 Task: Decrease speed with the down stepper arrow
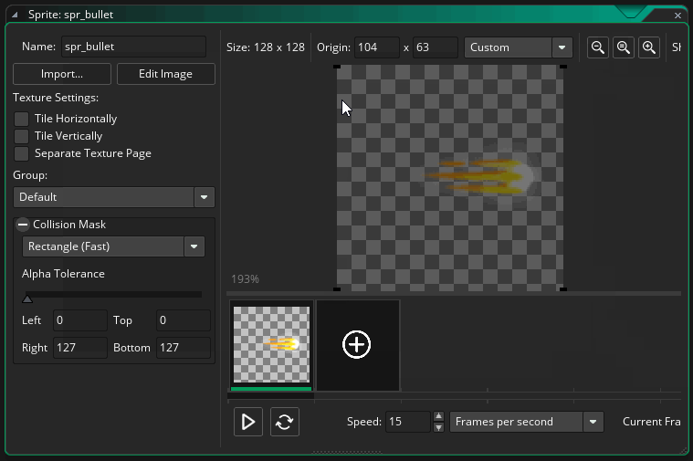(x=438, y=427)
